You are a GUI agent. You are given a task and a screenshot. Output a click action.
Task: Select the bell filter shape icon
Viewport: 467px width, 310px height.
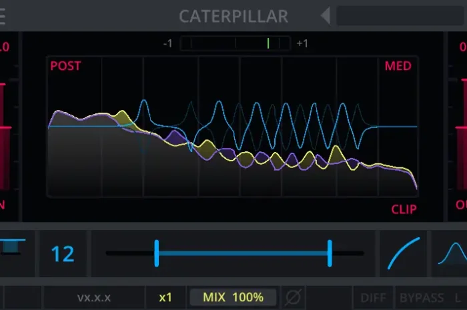coord(452,253)
